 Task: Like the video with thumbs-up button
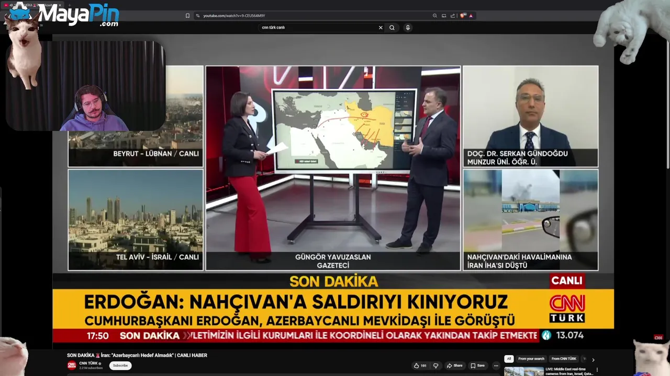coord(420,366)
